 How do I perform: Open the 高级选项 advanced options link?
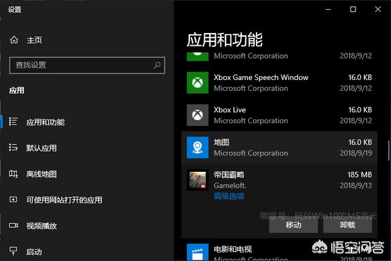coord(229,196)
